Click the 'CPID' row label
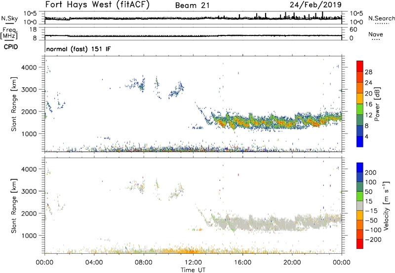Screen dimensions: 395x273 tap(11, 47)
